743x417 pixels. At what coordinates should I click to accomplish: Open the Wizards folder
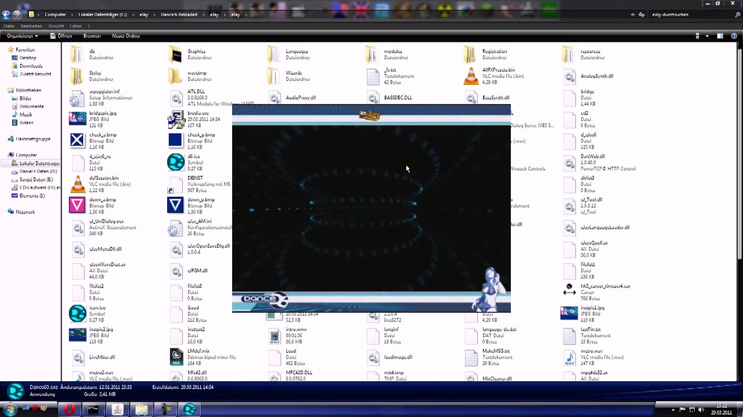coord(273,76)
